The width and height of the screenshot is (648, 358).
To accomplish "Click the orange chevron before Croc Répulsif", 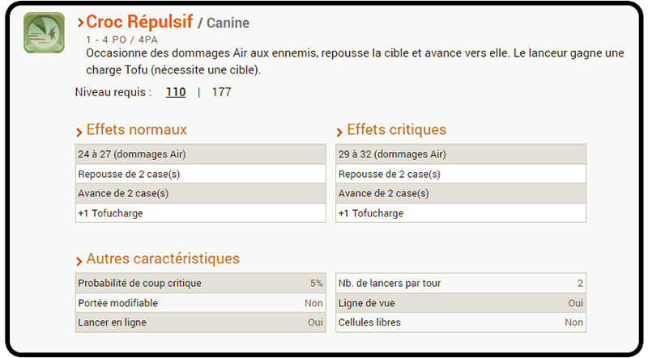I will click(80, 23).
